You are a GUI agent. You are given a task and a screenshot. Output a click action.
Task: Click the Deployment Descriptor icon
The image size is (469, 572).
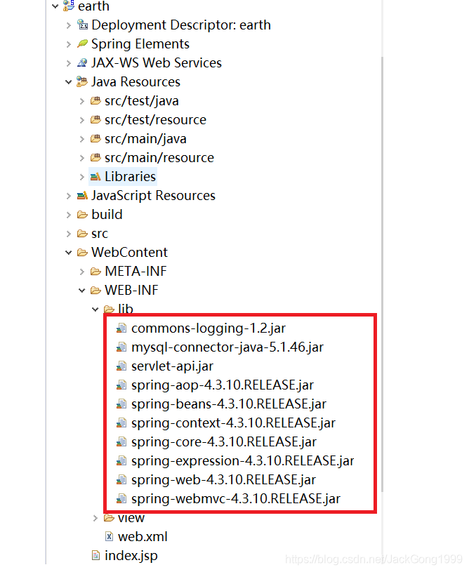coord(82,25)
